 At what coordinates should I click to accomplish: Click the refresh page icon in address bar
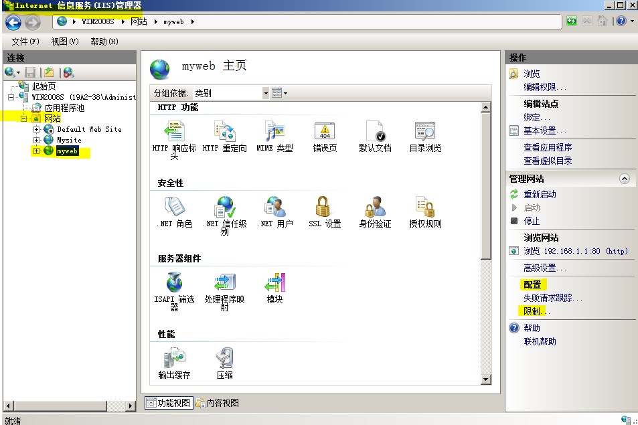[x=571, y=21]
